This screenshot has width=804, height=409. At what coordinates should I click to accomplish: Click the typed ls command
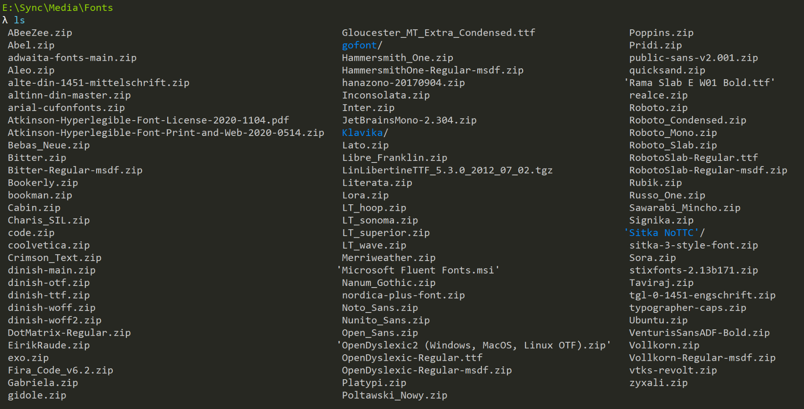pyautogui.click(x=19, y=20)
